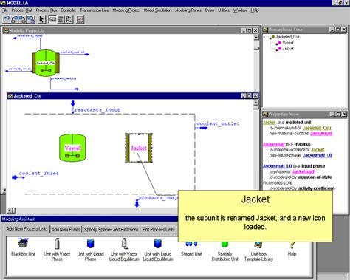Screen dimensions: 350x280
Task: Open the Model Simulation menu
Action: 157,10
